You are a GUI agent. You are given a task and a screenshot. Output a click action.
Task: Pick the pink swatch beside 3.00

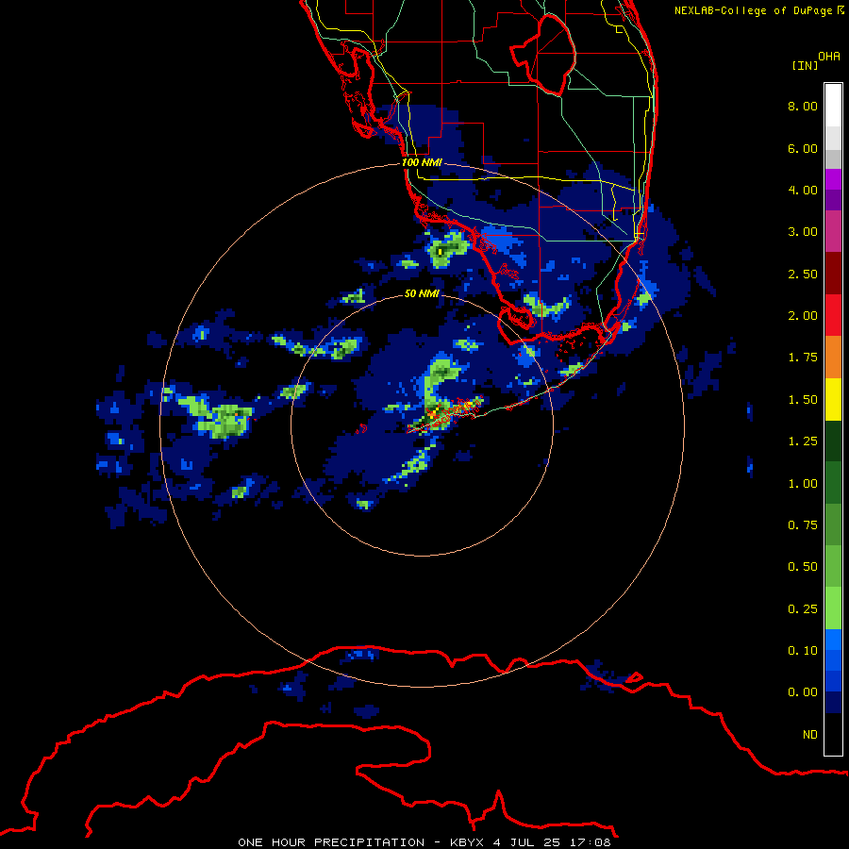tap(833, 231)
